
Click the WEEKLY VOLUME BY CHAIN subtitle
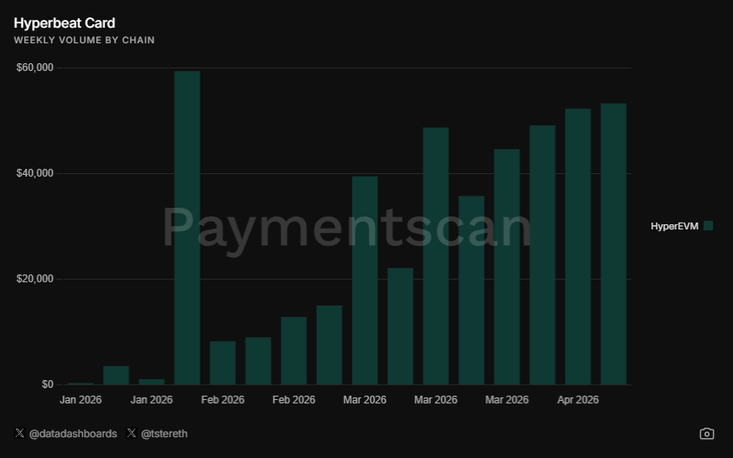pos(84,40)
